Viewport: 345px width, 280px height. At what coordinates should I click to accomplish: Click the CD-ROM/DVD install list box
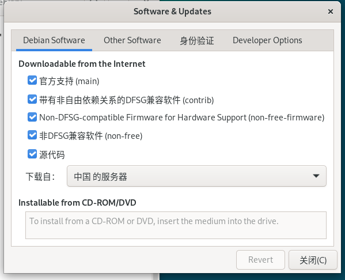(176, 225)
